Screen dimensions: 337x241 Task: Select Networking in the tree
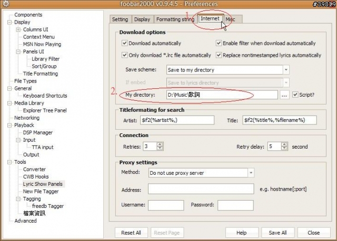pyautogui.click(x=27, y=118)
